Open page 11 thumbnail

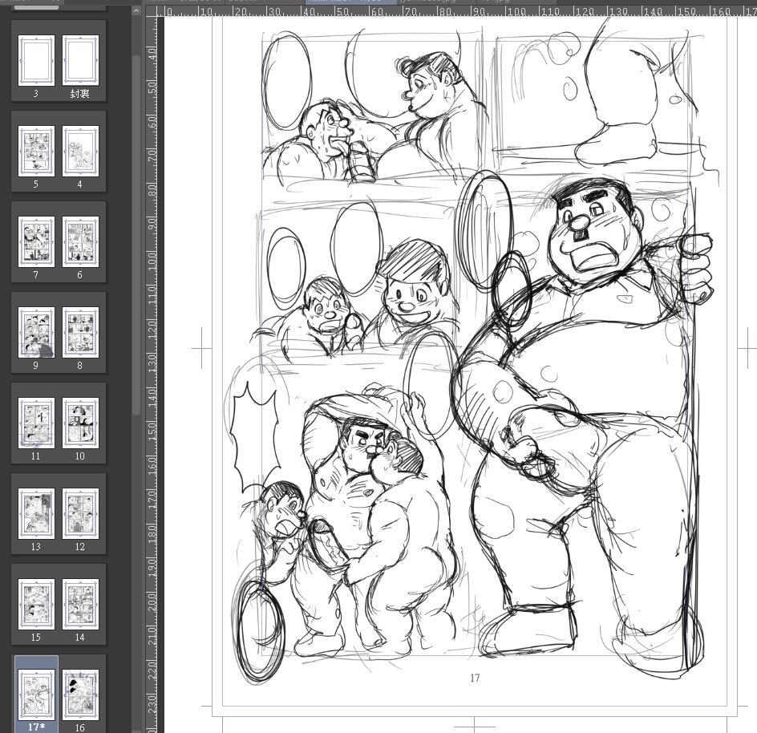[36, 423]
